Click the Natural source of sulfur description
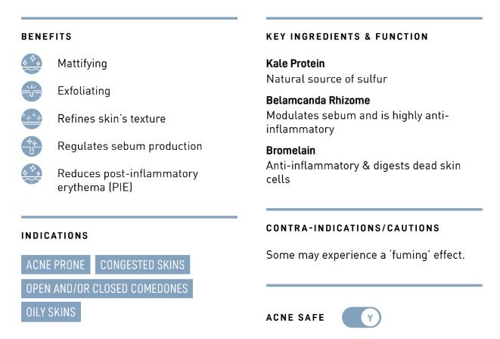The image size is (500, 339). click(x=327, y=79)
